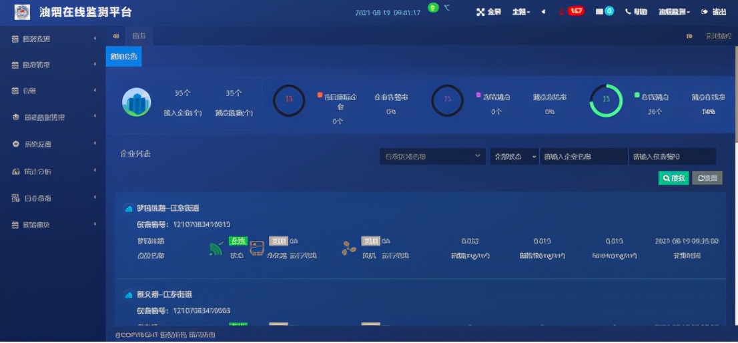Viewport: 738px width, 343px height.
Task: Click the first card's collection timestamp
Action: coord(687,241)
